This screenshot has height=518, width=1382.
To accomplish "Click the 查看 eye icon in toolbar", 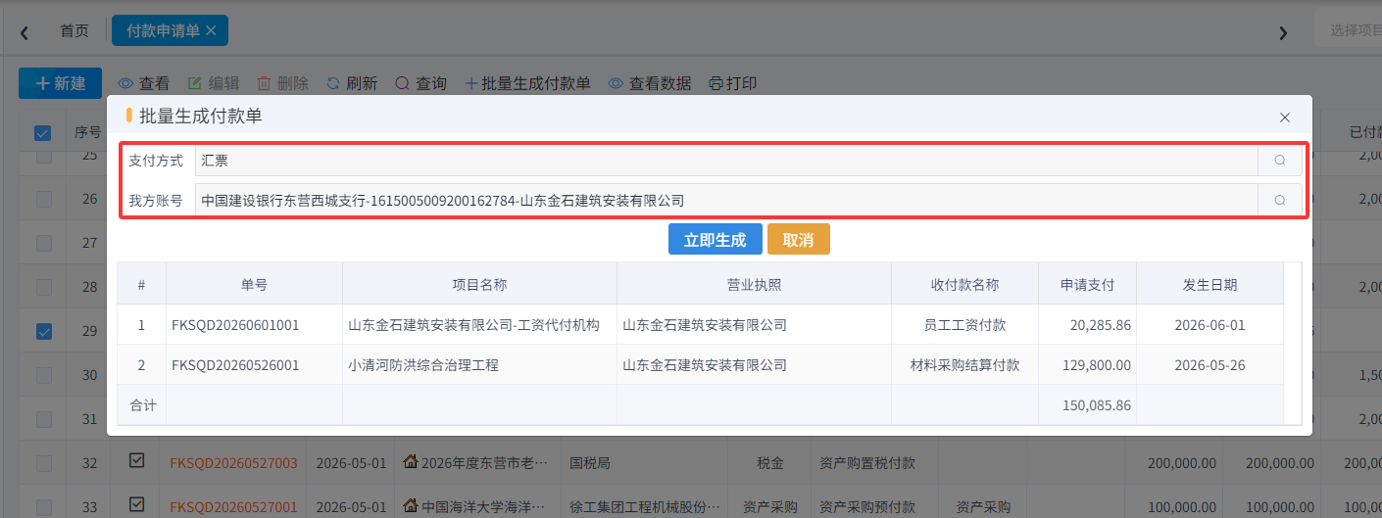I will [x=125, y=84].
